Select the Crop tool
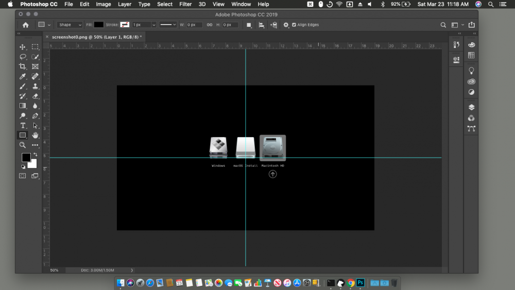This screenshot has width=515, height=290. [x=22, y=66]
